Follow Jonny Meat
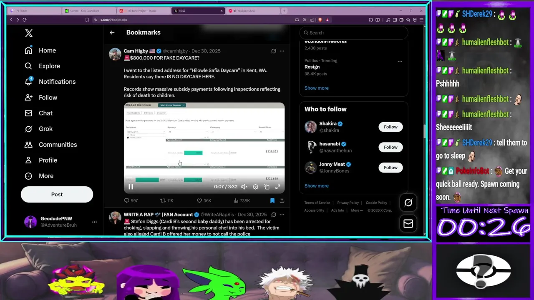This screenshot has width=534, height=300. [x=390, y=167]
